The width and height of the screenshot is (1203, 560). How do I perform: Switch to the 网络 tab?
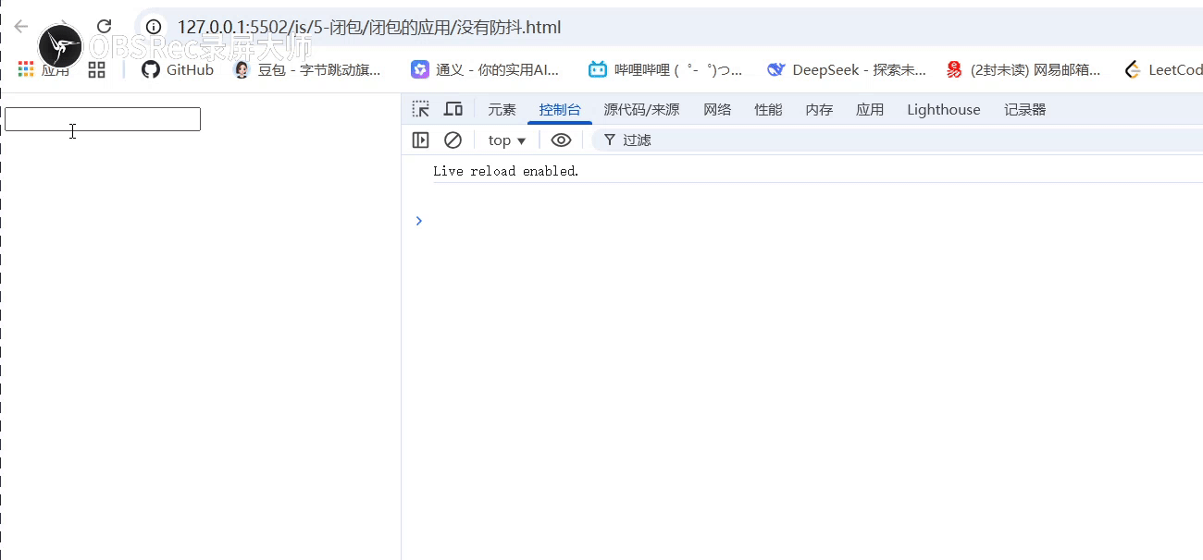tap(717, 109)
